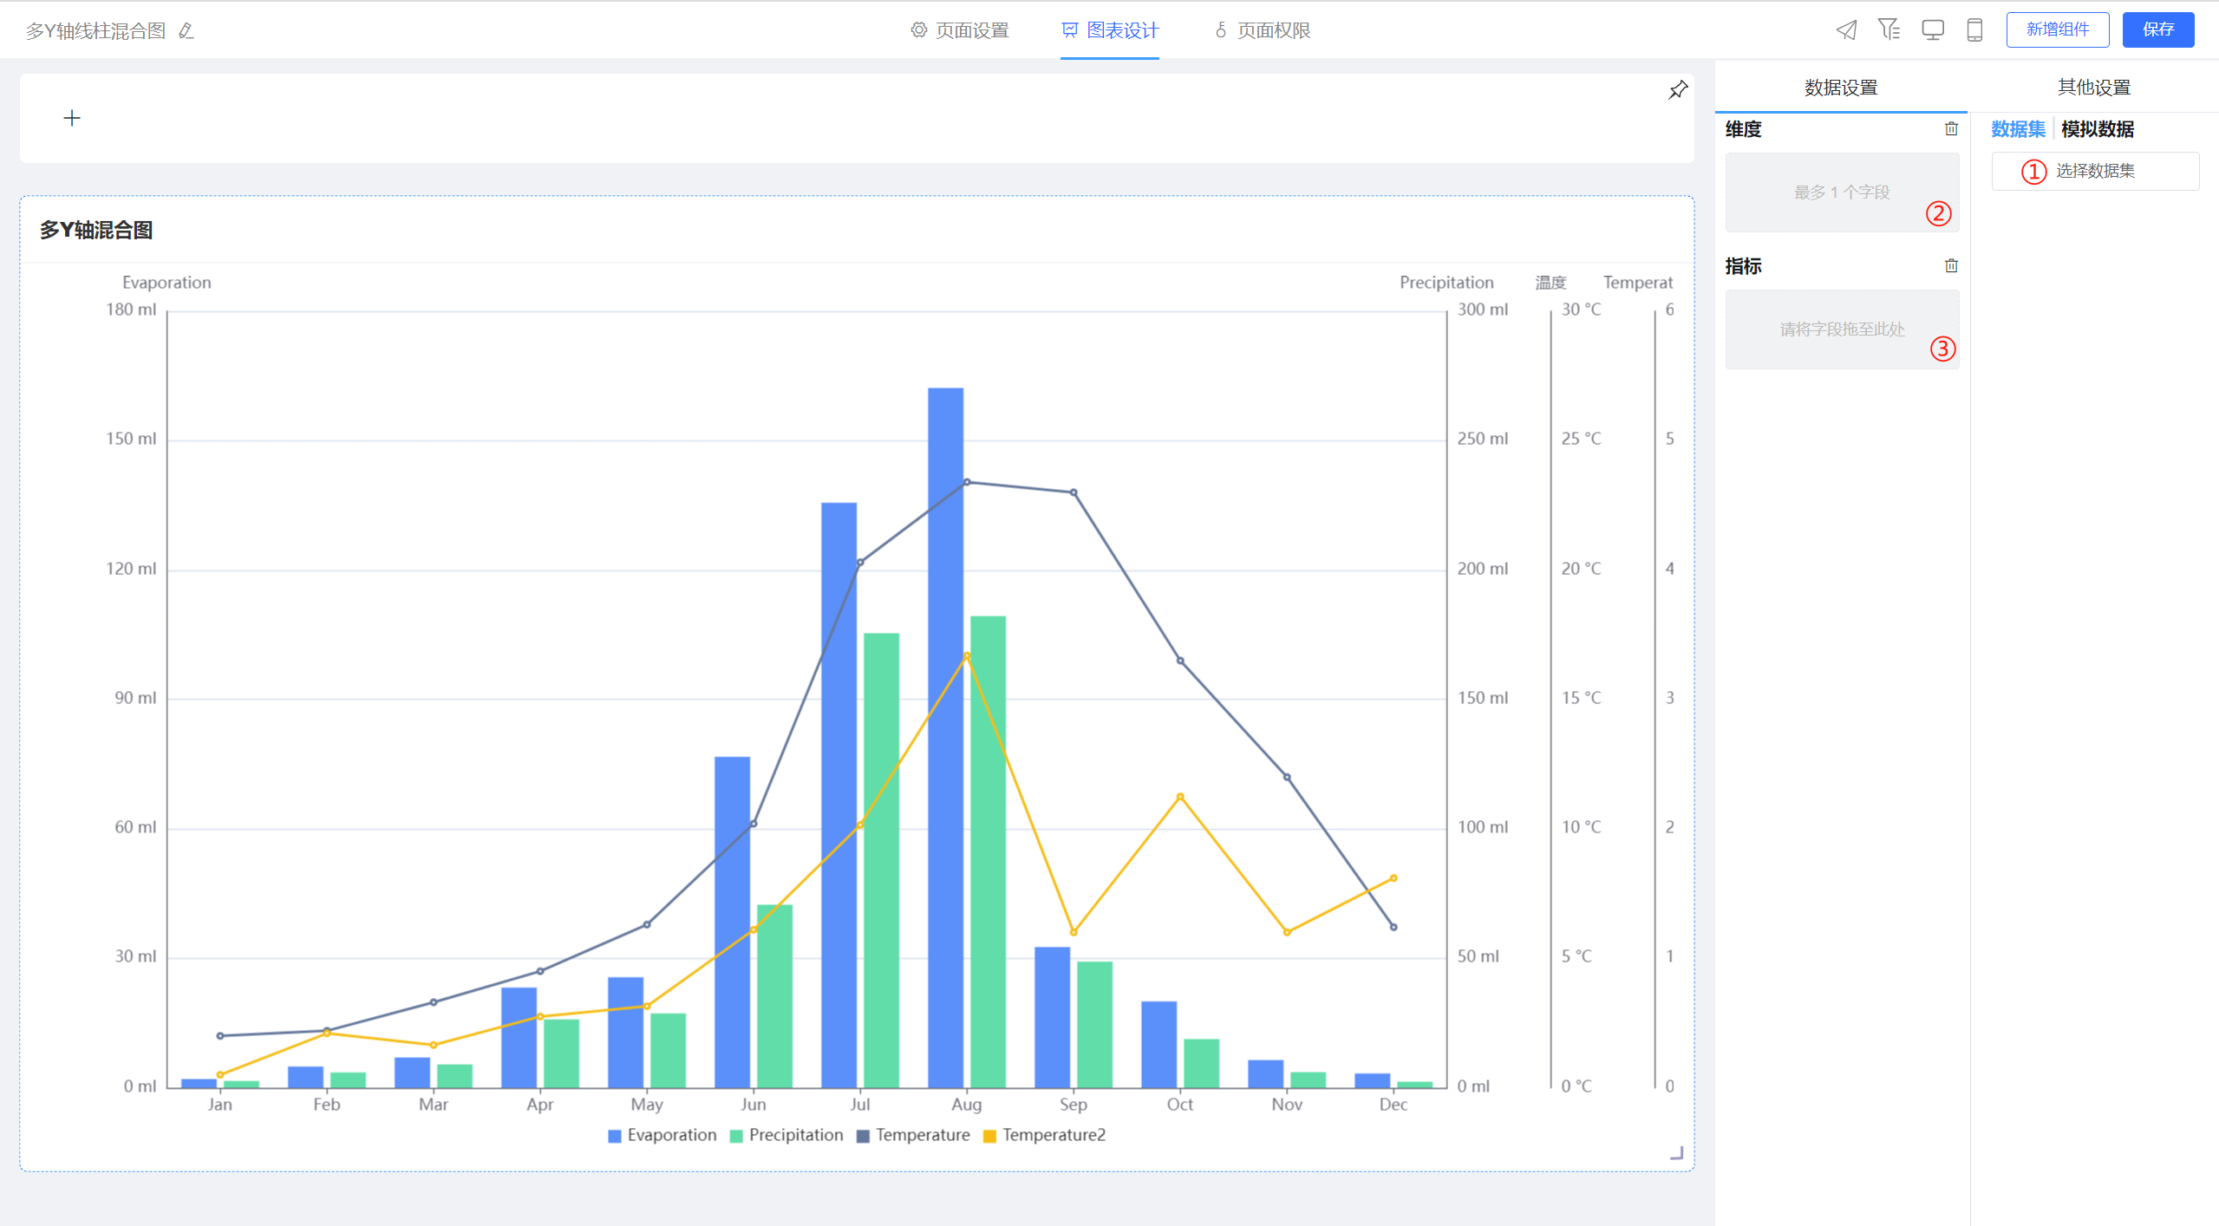The height and width of the screenshot is (1226, 2219).
Task: Switch to 模拟数据 data source
Action: 2097,129
